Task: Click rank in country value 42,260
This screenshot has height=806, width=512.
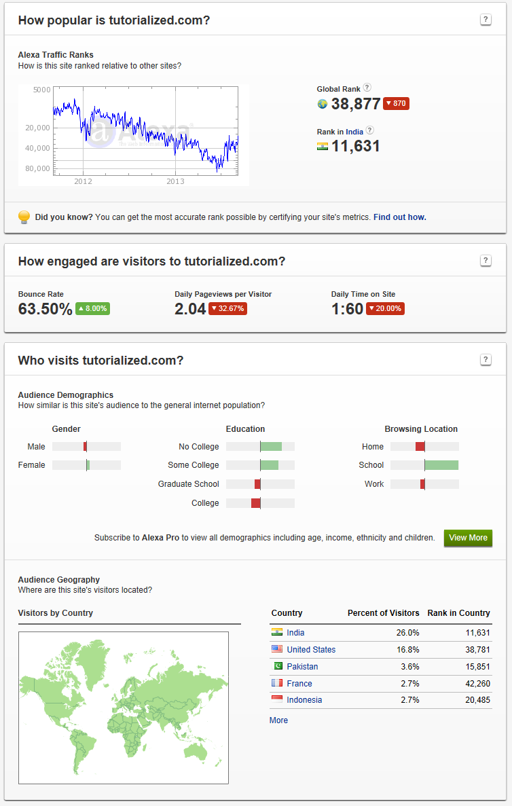Action: coord(477,684)
